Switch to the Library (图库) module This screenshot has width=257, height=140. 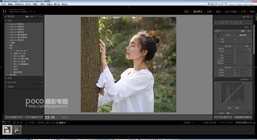(x=186, y=12)
